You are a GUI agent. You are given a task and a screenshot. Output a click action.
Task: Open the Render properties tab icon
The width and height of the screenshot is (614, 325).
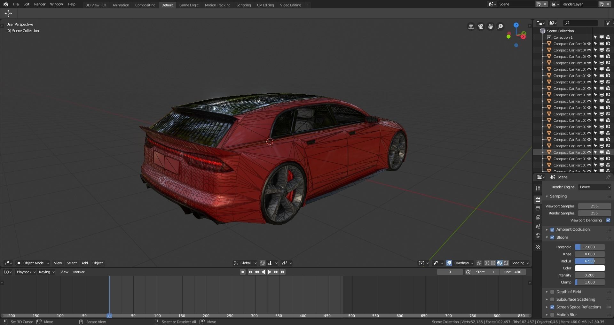[538, 199]
